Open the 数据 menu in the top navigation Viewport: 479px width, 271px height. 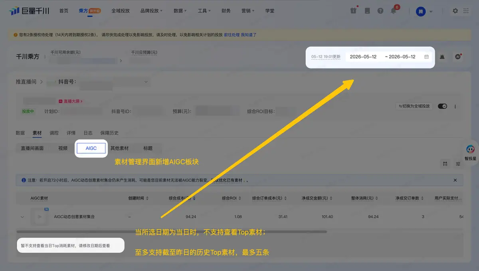click(180, 11)
